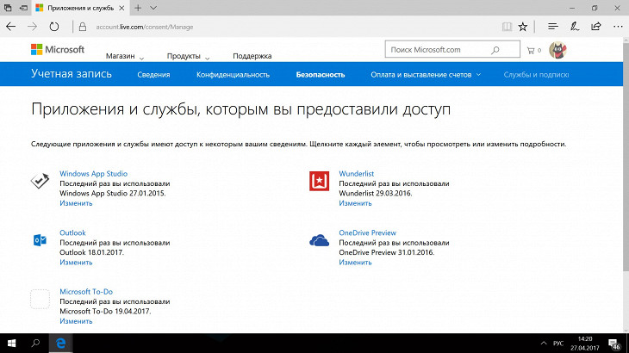Screen dimensions: 629x353
Task: Click the Wunderlist app icon
Action: [x=321, y=181]
